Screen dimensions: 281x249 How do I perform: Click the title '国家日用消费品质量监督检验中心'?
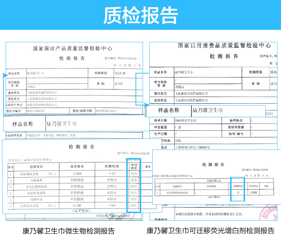click(x=224, y=45)
